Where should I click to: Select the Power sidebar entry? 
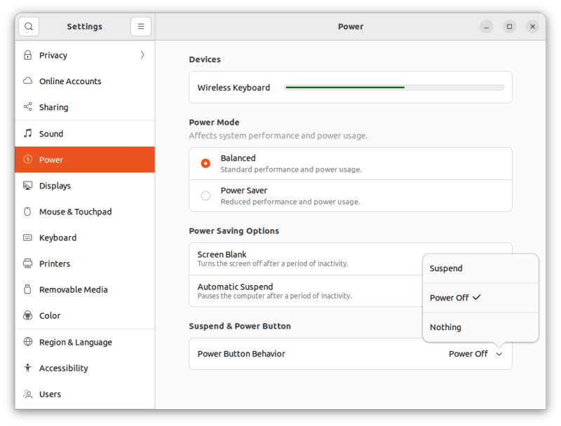(x=85, y=159)
